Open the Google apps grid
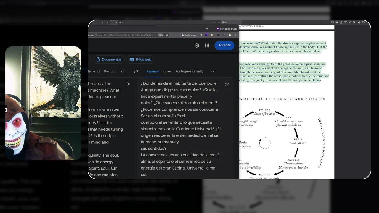 click(x=207, y=45)
